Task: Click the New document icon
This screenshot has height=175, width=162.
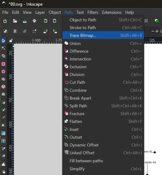Action: (x=5, y=21)
